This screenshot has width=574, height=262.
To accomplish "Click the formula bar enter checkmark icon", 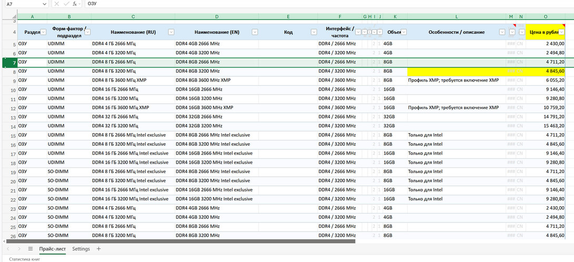I will (65, 4).
